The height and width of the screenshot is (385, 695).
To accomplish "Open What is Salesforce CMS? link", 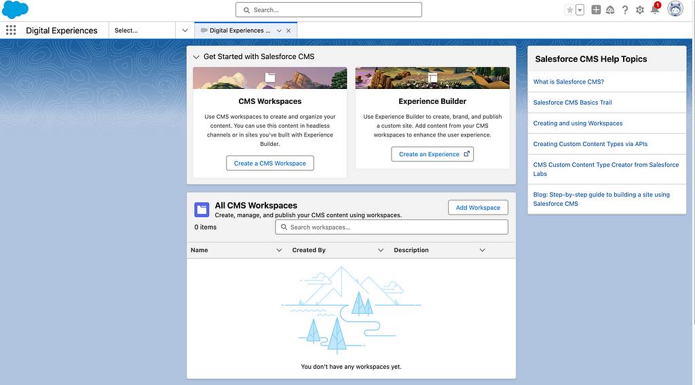I will pyautogui.click(x=568, y=82).
